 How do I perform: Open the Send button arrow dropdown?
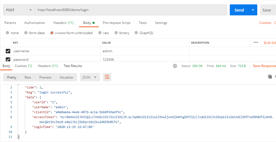[253, 10]
